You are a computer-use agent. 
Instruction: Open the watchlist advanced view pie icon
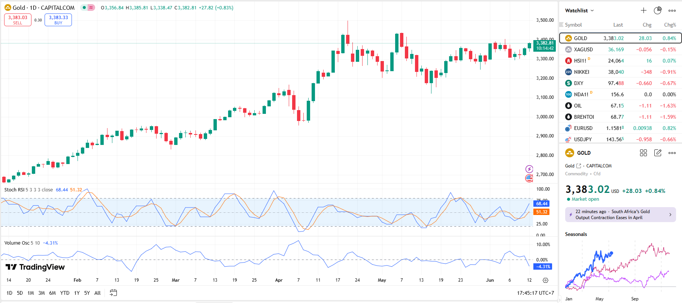(x=658, y=10)
